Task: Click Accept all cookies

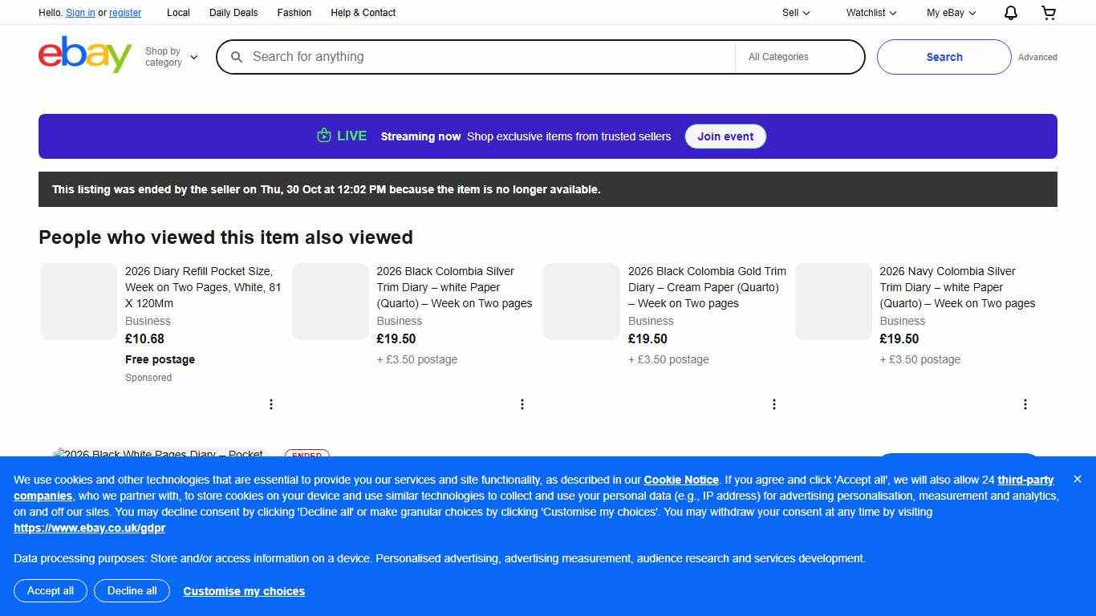Action: coord(51,590)
